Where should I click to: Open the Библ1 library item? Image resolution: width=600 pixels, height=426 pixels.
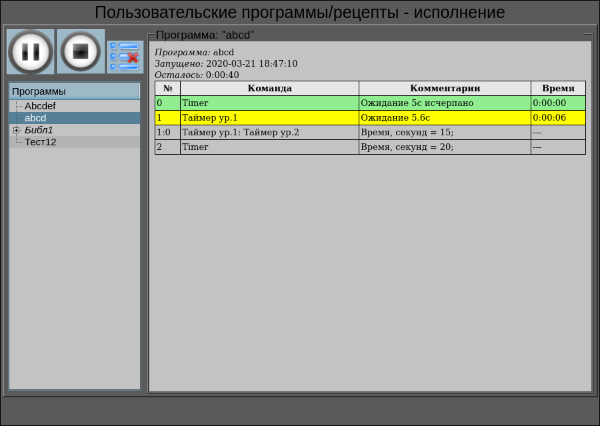[x=39, y=130]
